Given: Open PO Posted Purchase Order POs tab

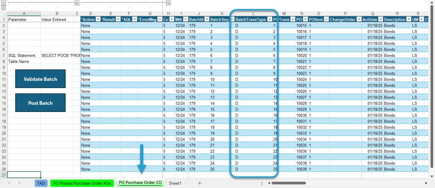Looking at the screenshot, I should coord(82,183).
